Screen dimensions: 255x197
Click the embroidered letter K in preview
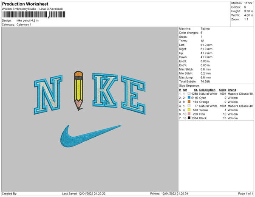tap(105, 90)
